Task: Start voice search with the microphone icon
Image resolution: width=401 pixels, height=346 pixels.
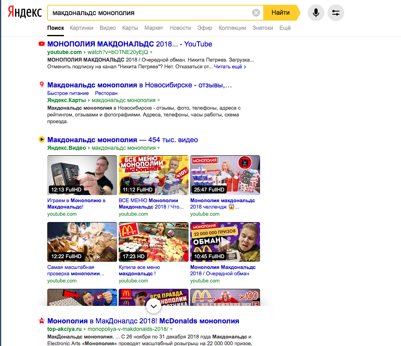Action: click(x=316, y=13)
